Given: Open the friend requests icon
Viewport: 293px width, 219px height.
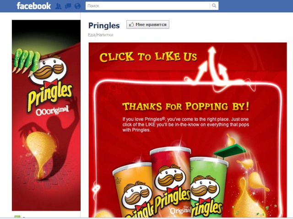Looking at the screenshot, I should [x=59, y=6].
